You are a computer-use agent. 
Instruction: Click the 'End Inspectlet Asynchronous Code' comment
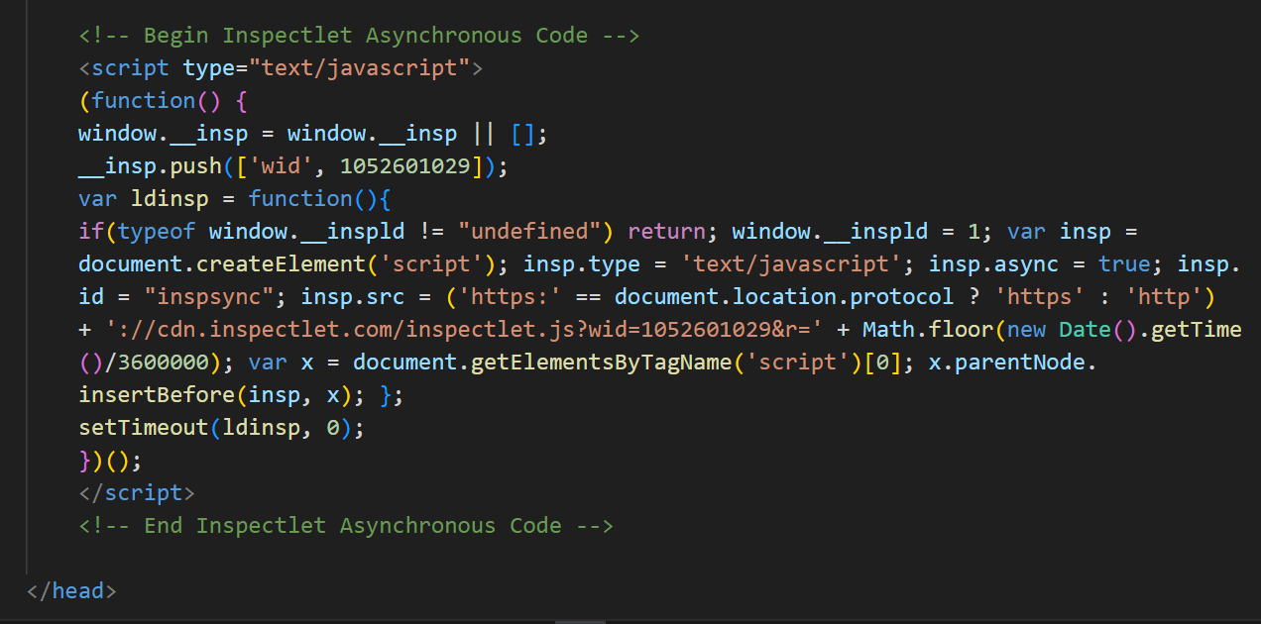347,525
